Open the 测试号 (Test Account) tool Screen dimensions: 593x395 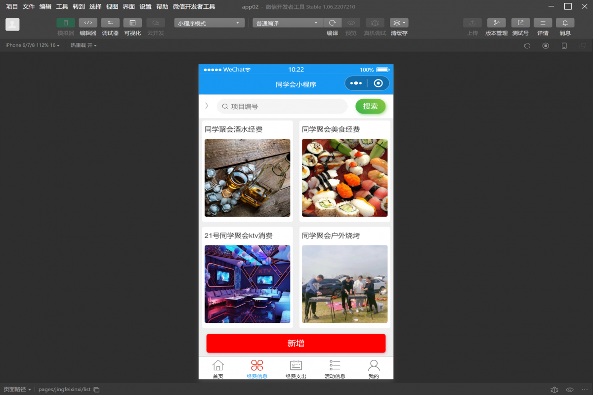[520, 23]
